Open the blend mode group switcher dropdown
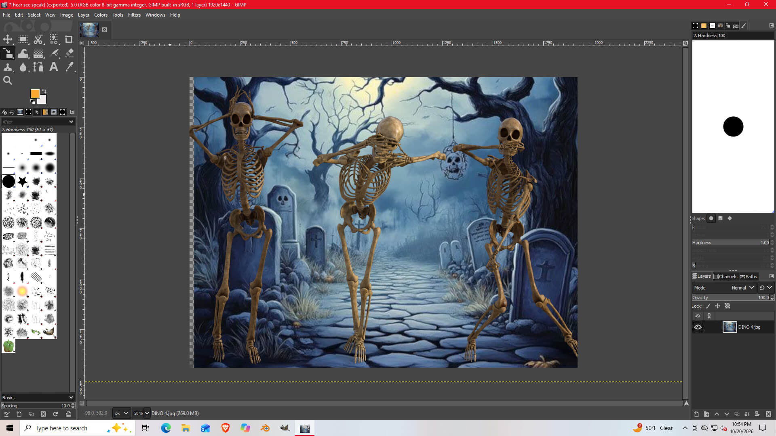776x436 pixels. point(766,288)
